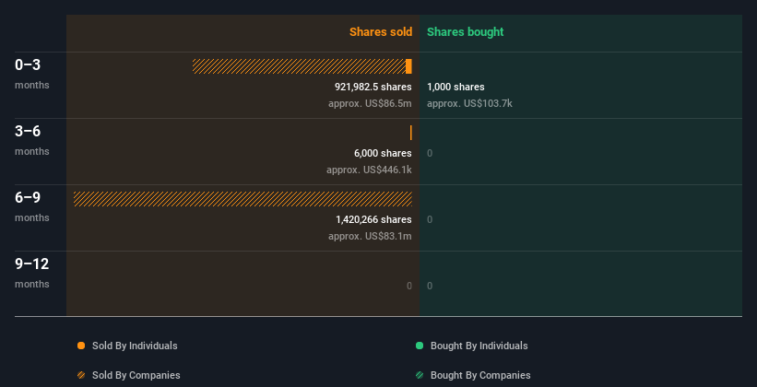This screenshot has height=387, width=757.
Task: Click the Bought By Companies hatched legend icon
Action: (420, 375)
